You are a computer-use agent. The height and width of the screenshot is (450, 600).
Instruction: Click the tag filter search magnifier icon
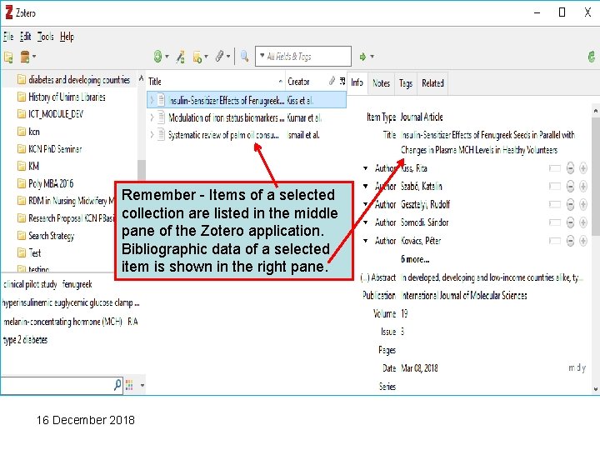[117, 384]
